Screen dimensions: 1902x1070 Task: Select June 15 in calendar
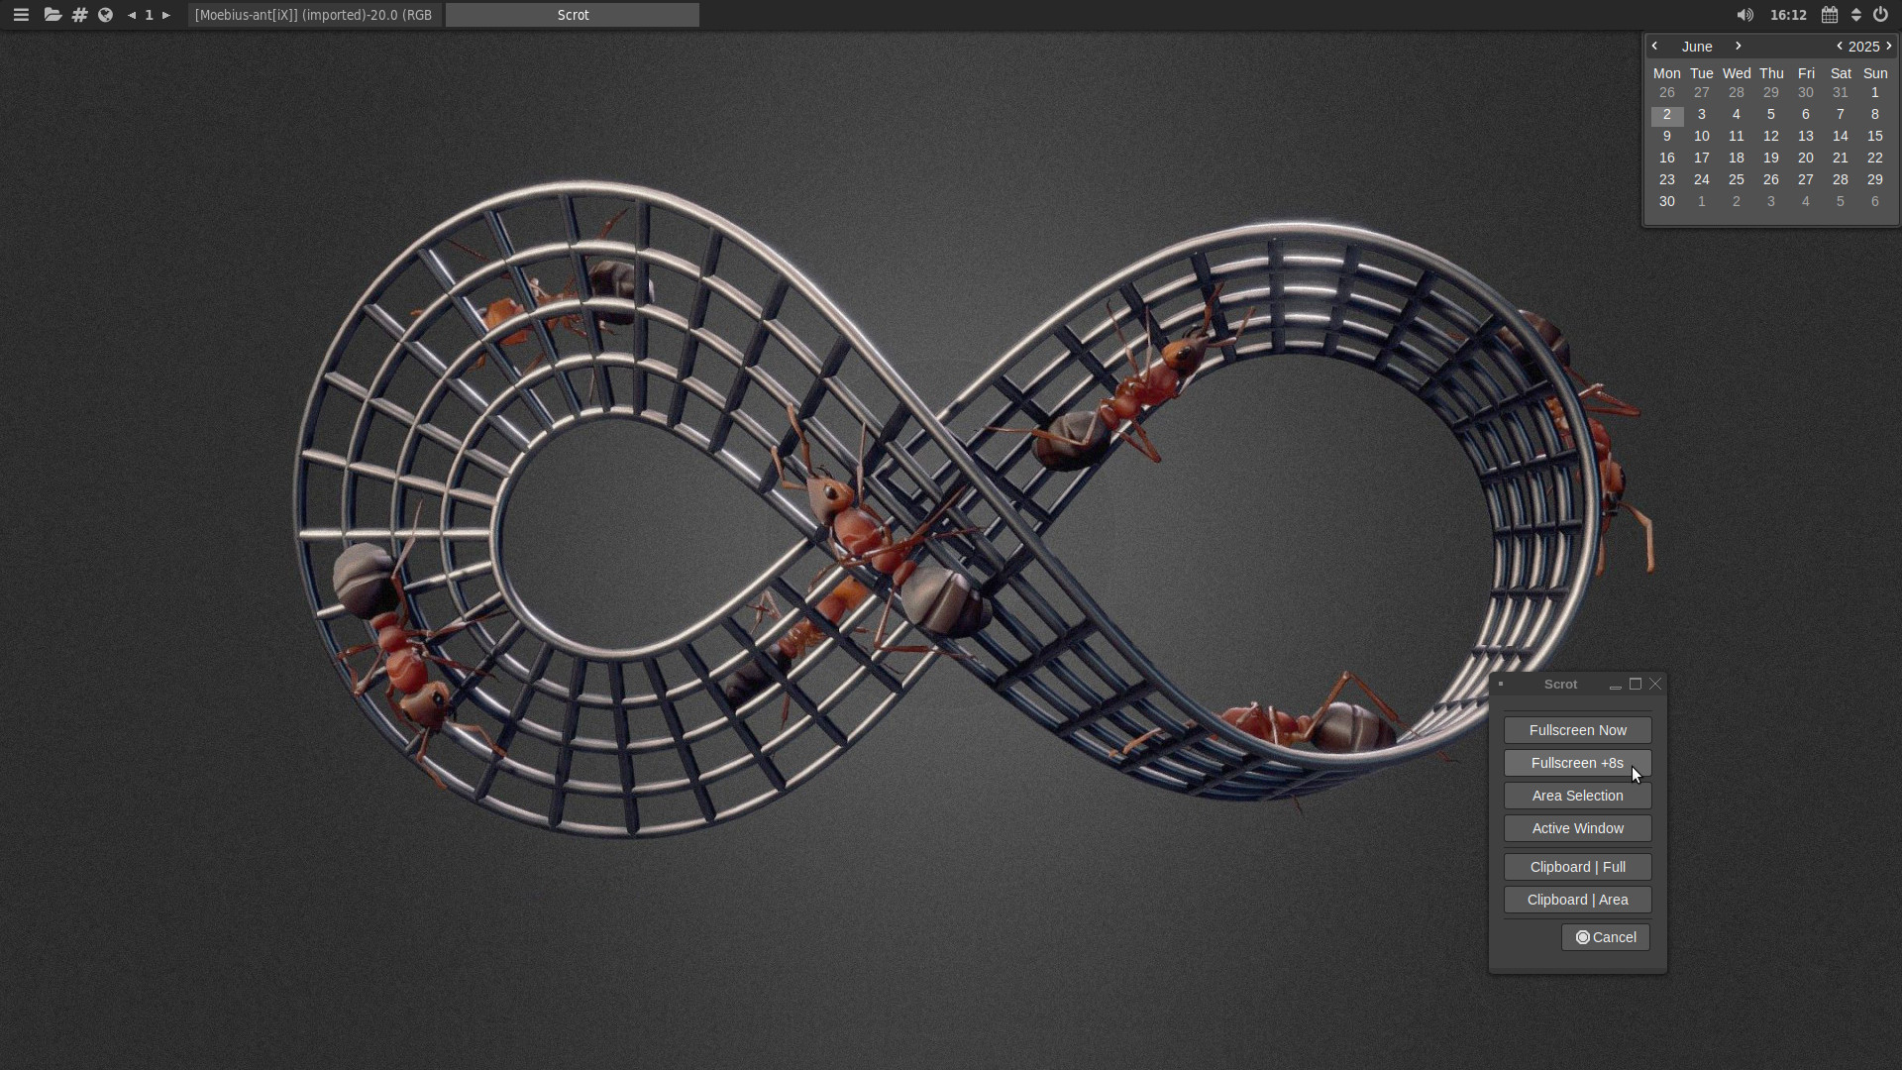point(1875,137)
